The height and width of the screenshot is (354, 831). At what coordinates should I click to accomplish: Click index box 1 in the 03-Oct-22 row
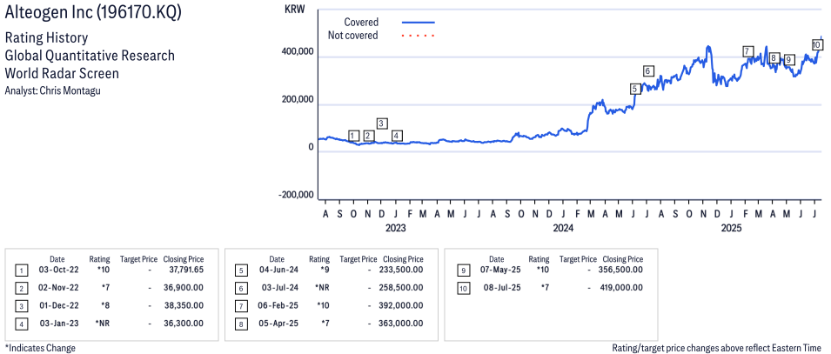pyautogui.click(x=20, y=271)
